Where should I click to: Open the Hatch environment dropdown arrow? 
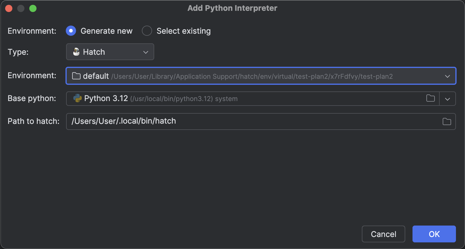(x=447, y=76)
